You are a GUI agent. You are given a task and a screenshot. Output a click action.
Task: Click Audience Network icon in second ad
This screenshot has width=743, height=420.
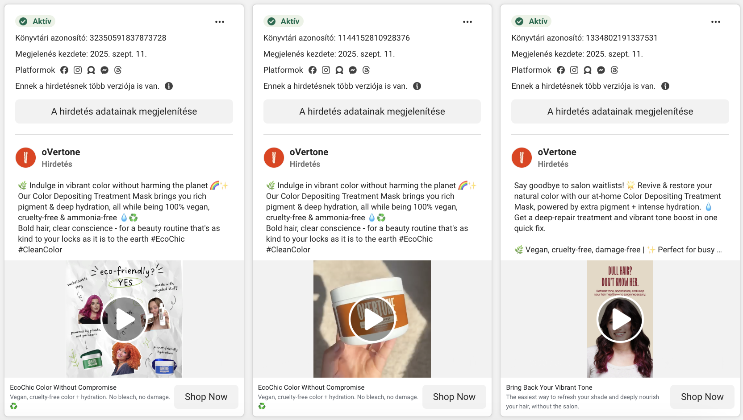339,70
